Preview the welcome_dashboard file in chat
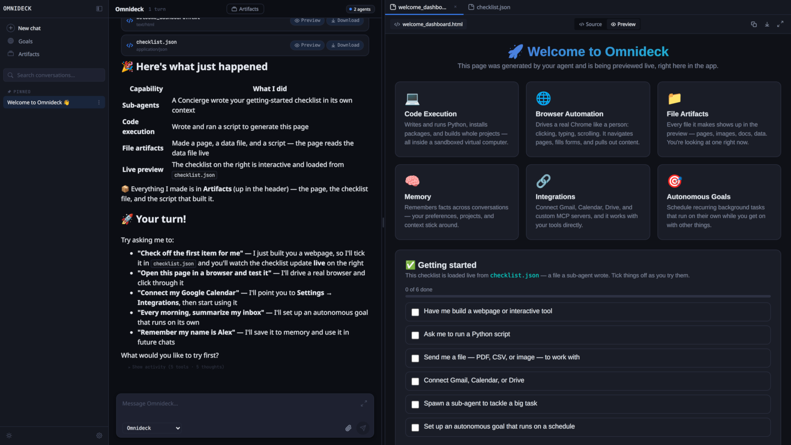The height and width of the screenshot is (445, 791). (307, 20)
